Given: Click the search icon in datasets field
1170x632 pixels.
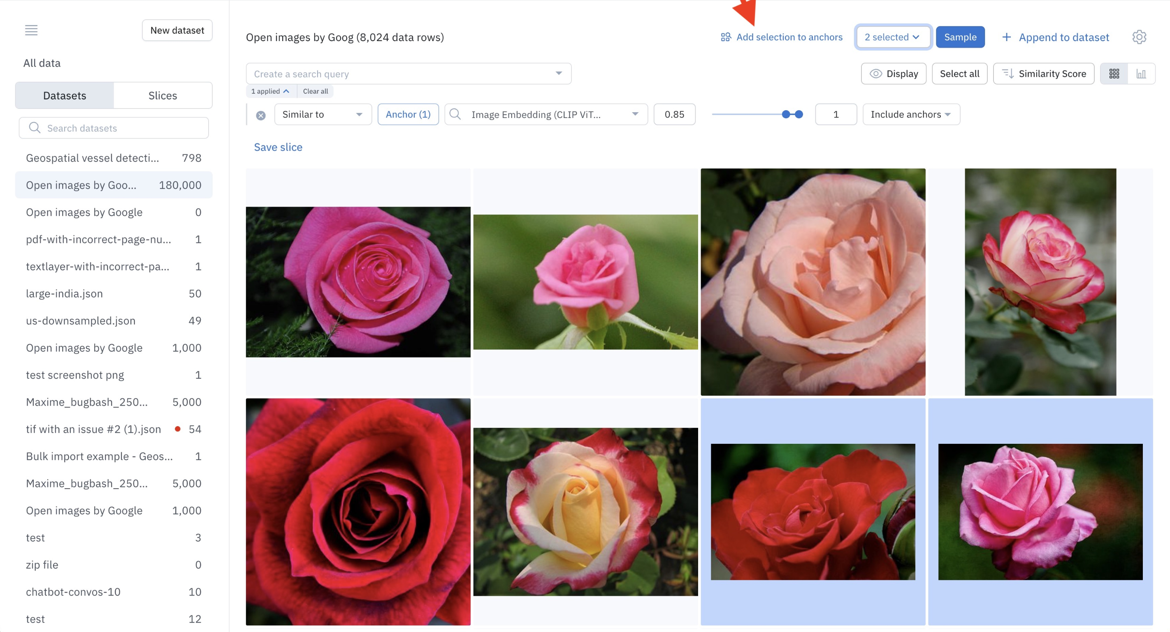Looking at the screenshot, I should [35, 128].
